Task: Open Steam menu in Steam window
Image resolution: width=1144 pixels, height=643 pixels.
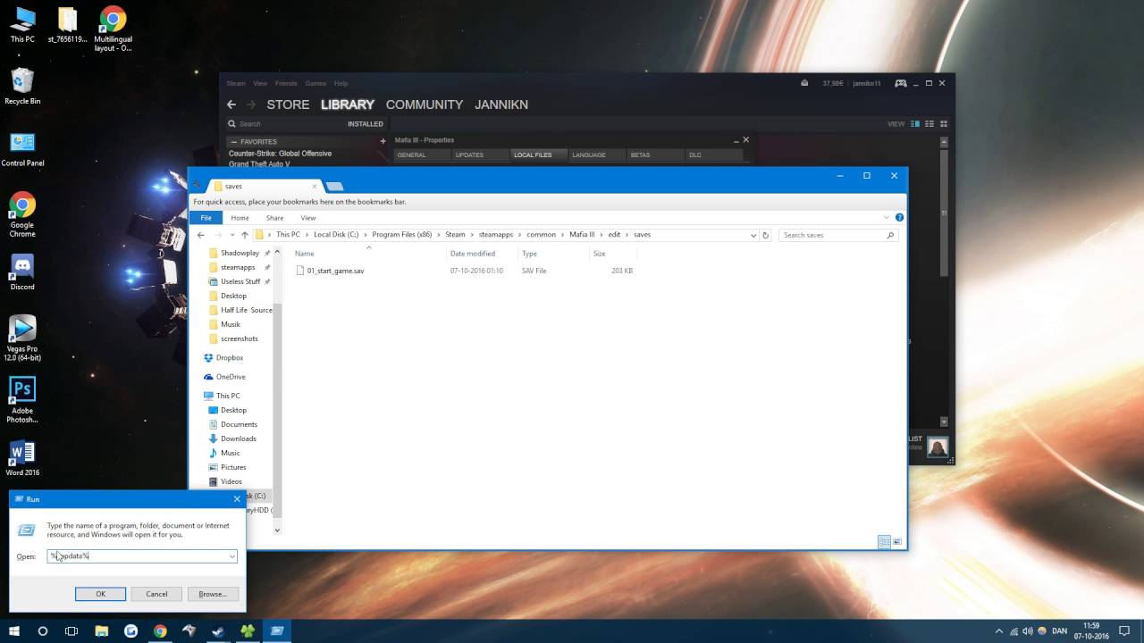Action: [x=235, y=83]
